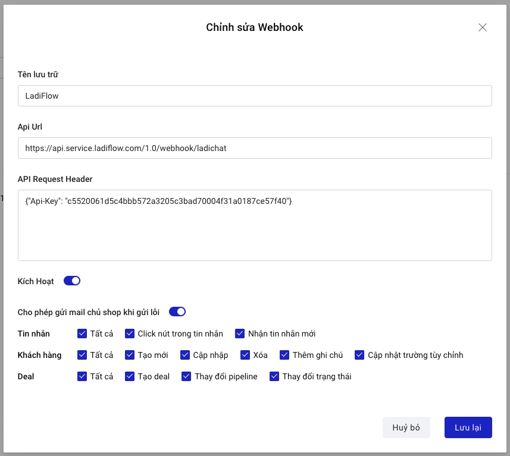Uncheck Tất cả in the Tin nhắn row
Screen dimensions: 510x456
coord(82,334)
